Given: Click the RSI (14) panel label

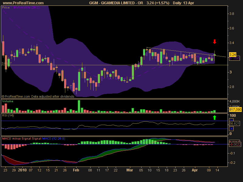Looking at the screenshot, I should pos(8,116).
